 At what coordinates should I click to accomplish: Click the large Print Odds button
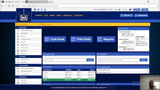[81, 39]
